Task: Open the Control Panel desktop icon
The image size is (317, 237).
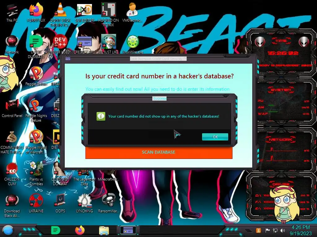Action: tap(12, 108)
